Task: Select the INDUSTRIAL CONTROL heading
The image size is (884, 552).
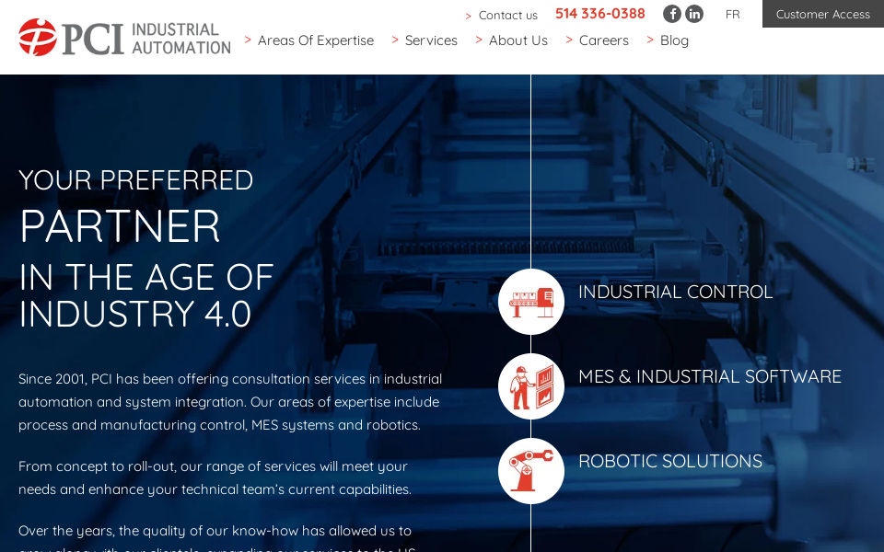Action: coord(675,292)
